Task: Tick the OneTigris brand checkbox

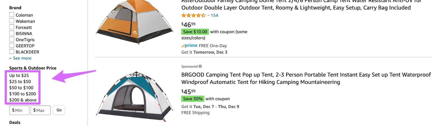Action: coord(12,39)
